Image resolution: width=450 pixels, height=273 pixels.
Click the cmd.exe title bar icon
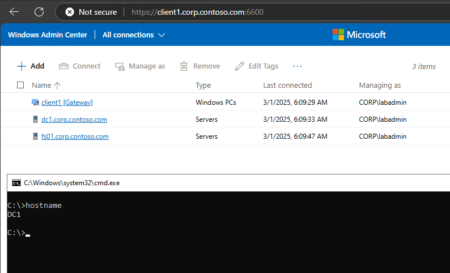tap(16, 183)
